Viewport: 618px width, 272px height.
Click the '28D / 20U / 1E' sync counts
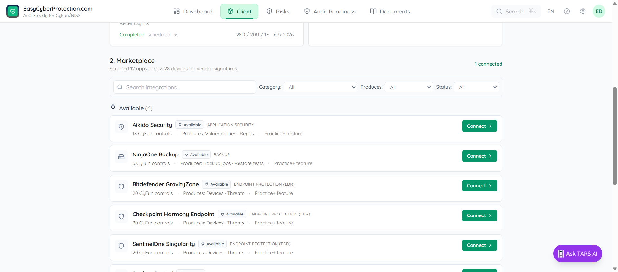[x=253, y=35]
